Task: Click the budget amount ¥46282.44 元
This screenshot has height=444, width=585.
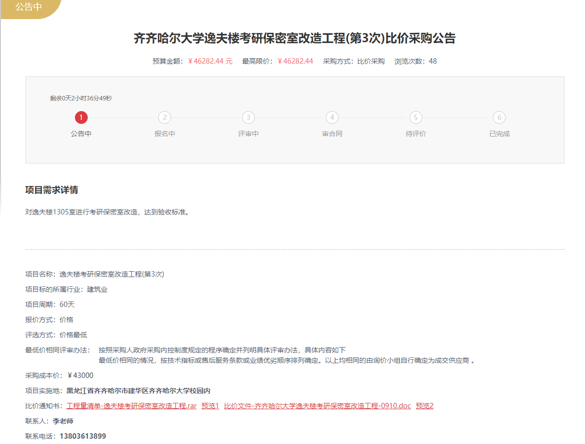Action: (x=210, y=61)
